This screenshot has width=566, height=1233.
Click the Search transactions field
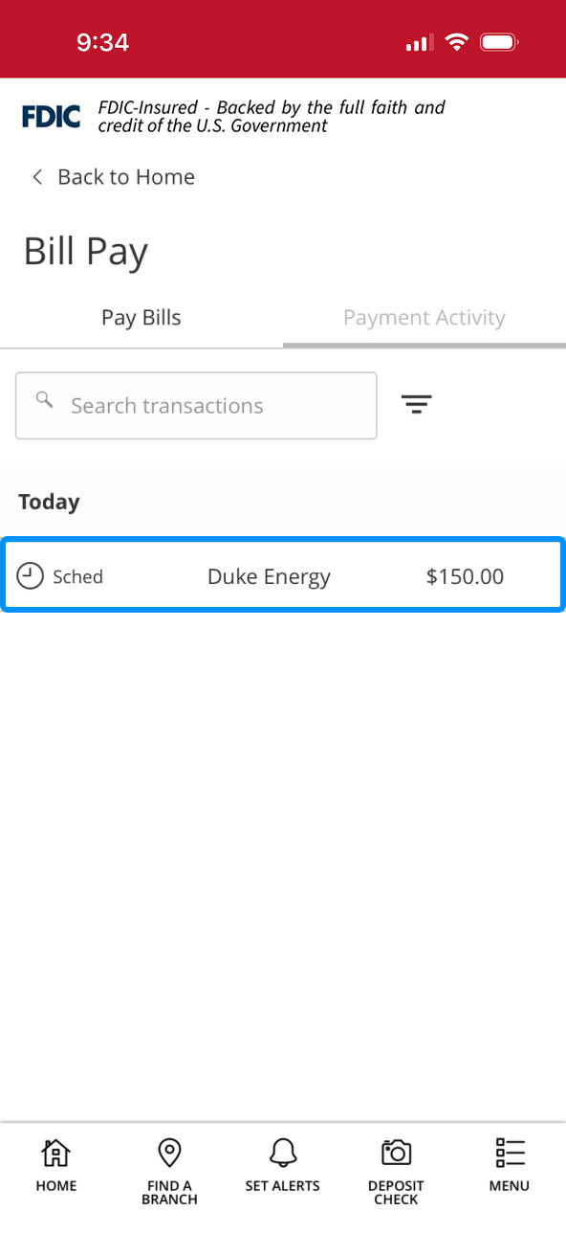pyautogui.click(x=196, y=405)
